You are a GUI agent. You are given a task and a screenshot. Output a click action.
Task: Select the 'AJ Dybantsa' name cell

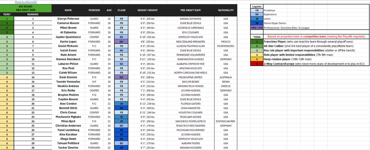68,32
